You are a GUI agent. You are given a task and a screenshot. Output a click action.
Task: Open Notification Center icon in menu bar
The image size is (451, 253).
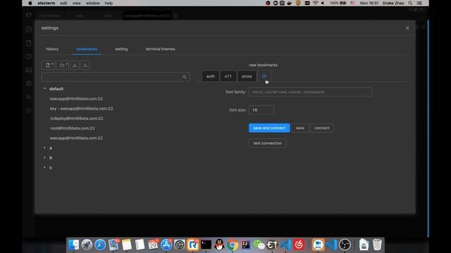click(420, 3)
